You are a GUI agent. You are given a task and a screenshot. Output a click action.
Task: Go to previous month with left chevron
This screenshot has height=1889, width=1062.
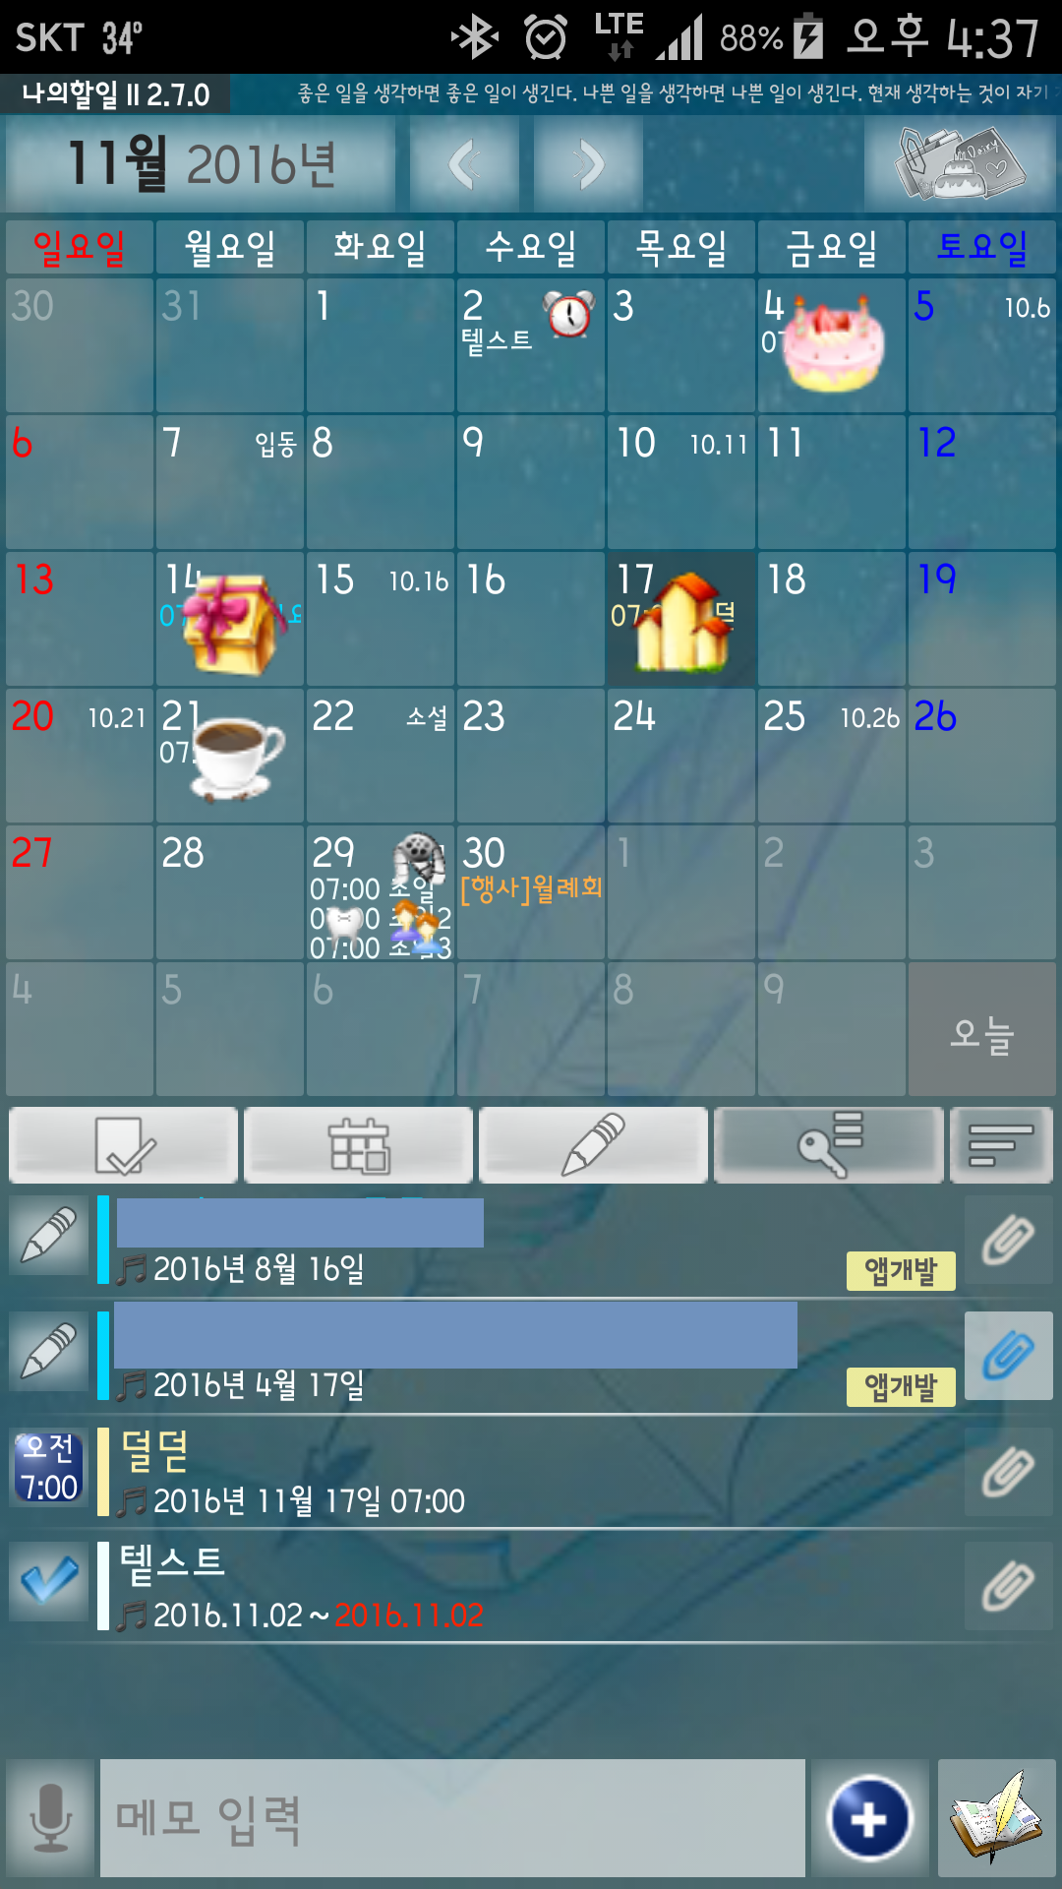[465, 163]
